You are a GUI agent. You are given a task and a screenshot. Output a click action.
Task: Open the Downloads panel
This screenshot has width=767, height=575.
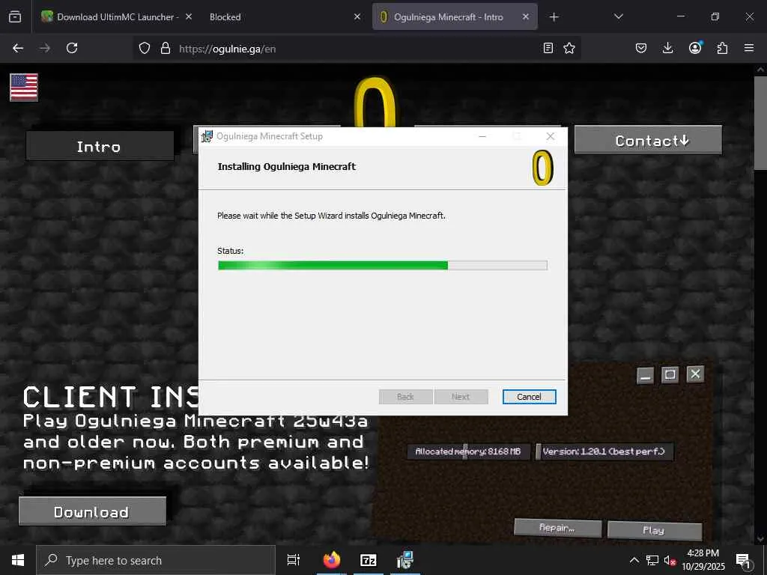(667, 48)
